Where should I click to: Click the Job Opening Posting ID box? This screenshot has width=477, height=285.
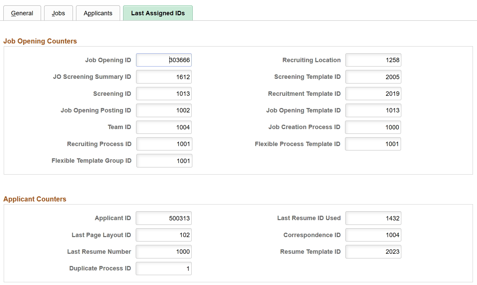[164, 110]
